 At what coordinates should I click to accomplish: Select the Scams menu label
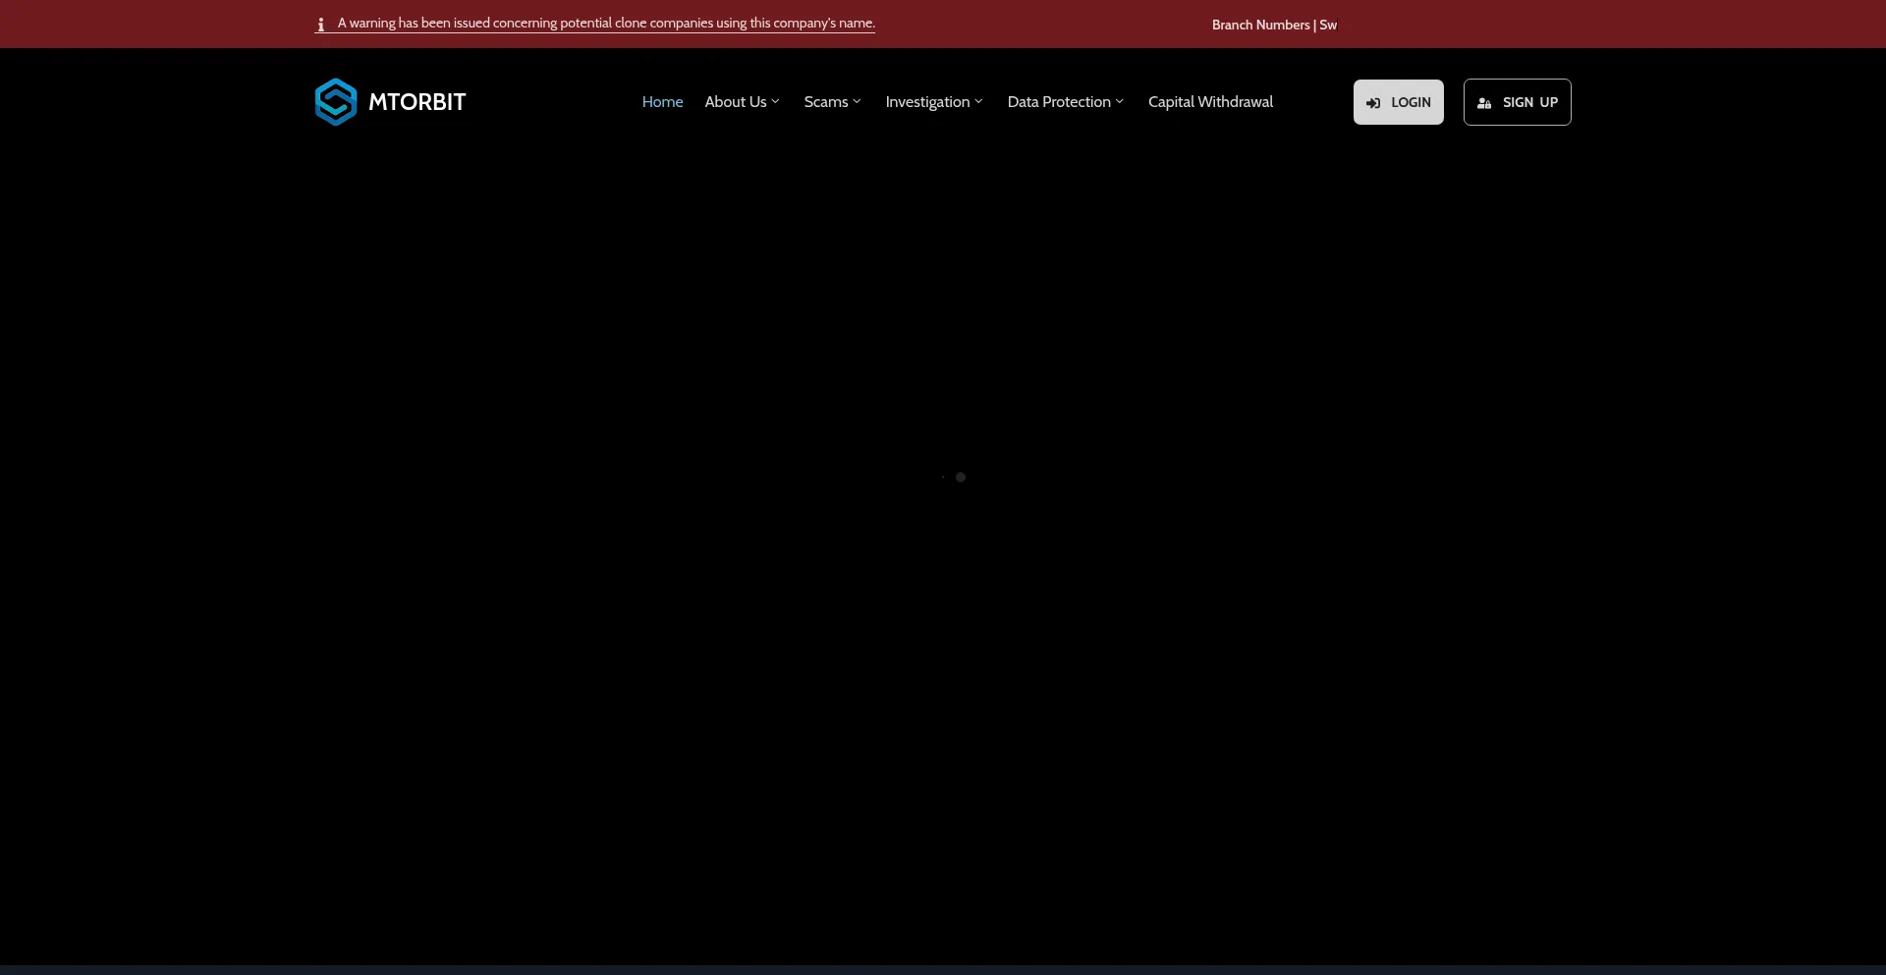pyautogui.click(x=825, y=102)
